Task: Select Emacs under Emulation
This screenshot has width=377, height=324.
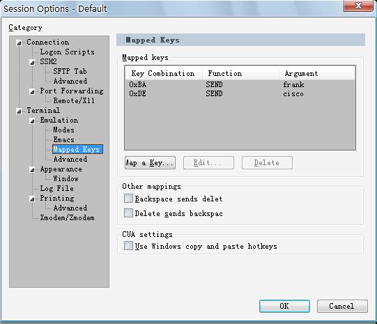Action: (x=63, y=139)
